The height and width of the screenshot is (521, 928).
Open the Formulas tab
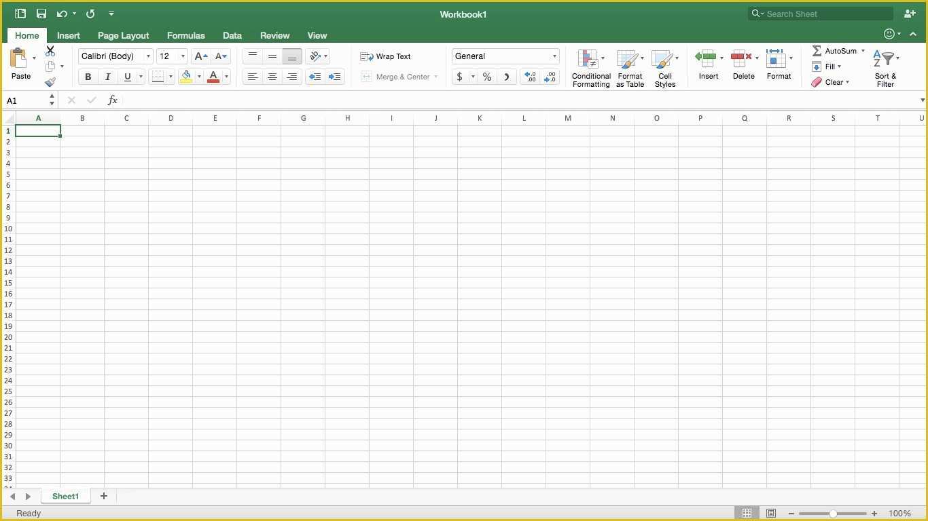pos(186,35)
